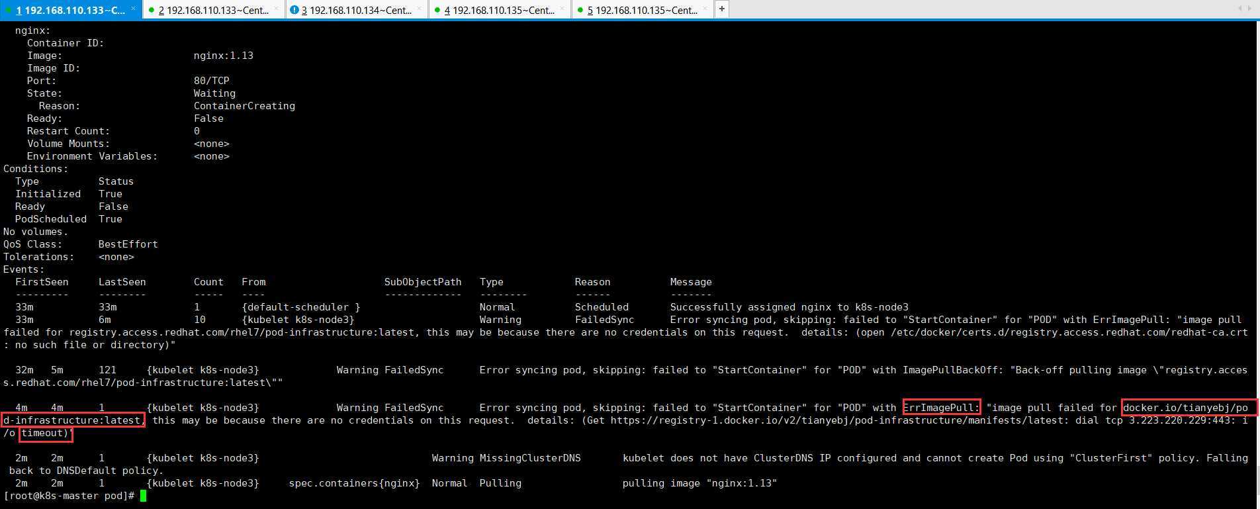Close session tab 1
Viewport: 1260px width, 509px height.
pyautogui.click(x=133, y=9)
